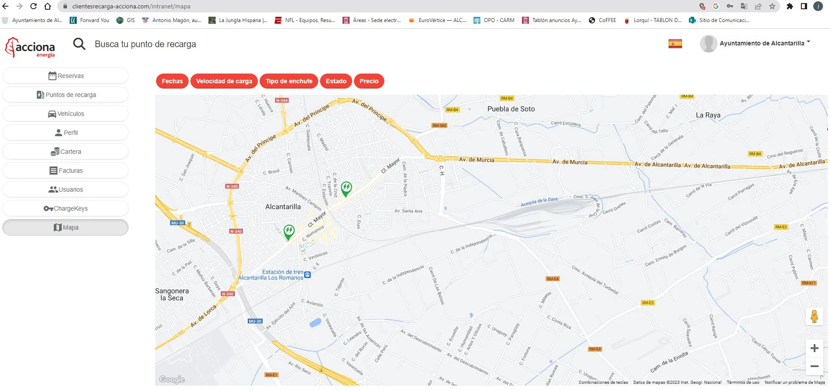
Task: Bookmark page with the star icon
Action: [x=772, y=6]
